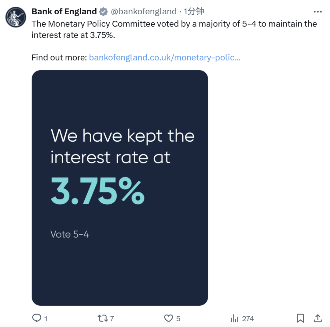Click the "1分钟" tweet timestamp
The height and width of the screenshot is (327, 330).
click(x=194, y=12)
